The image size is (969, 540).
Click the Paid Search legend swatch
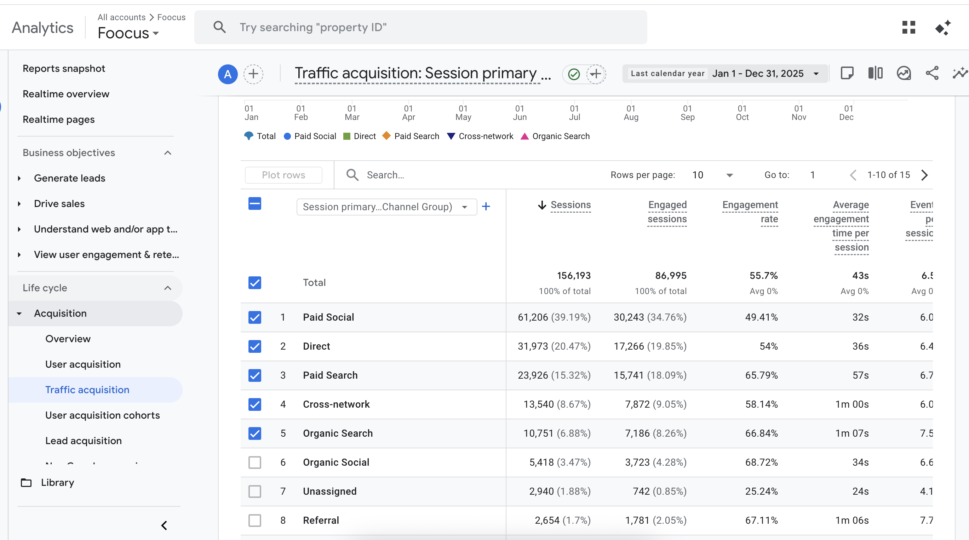point(386,136)
